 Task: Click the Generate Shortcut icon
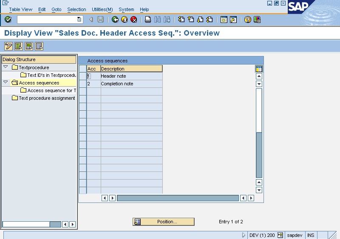(x=233, y=20)
